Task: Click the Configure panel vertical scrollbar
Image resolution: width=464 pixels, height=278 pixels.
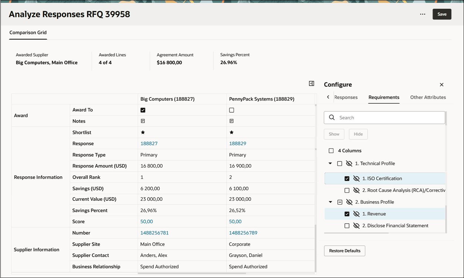Action: (x=446, y=219)
